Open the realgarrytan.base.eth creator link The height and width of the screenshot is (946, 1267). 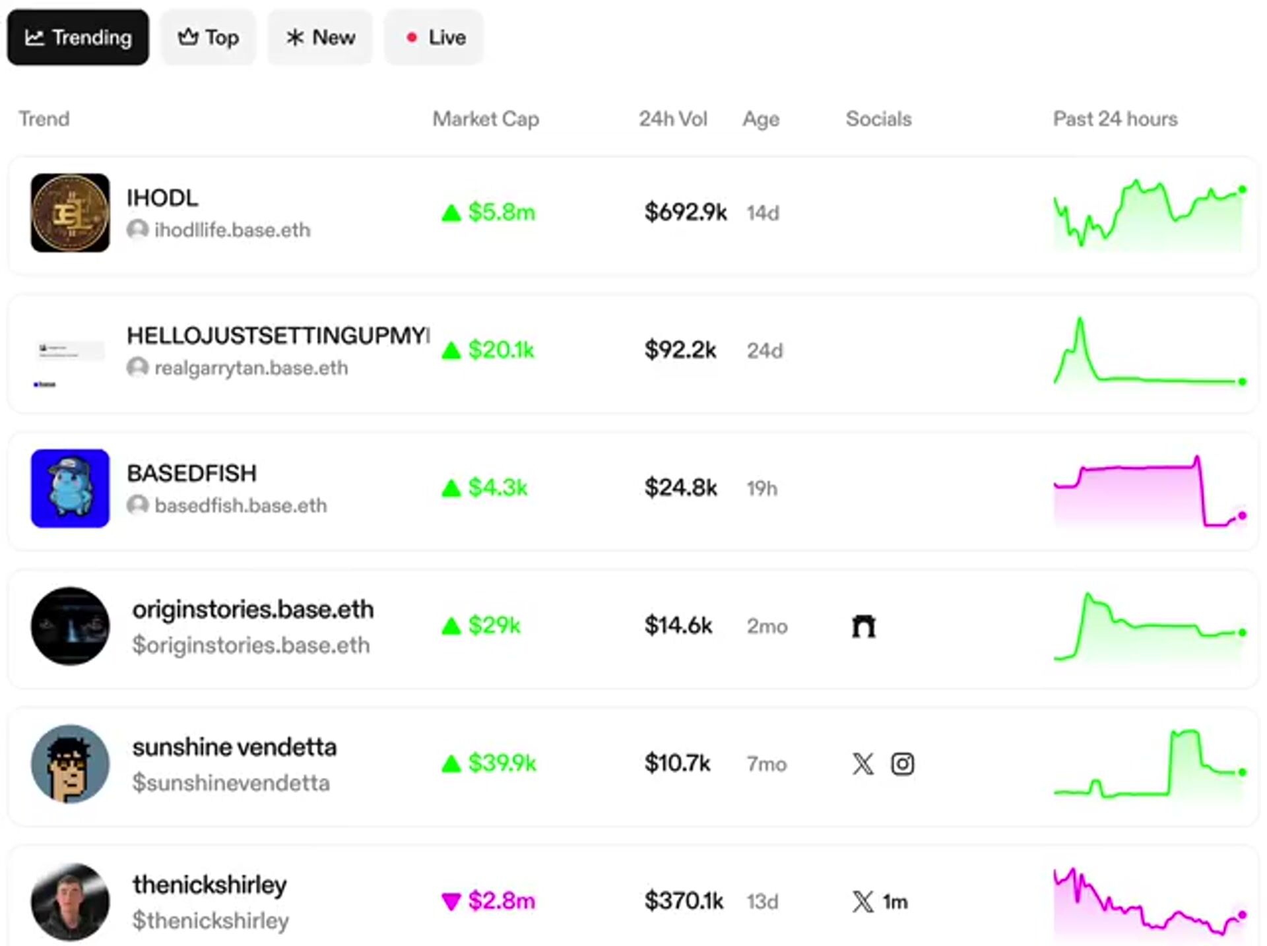251,368
